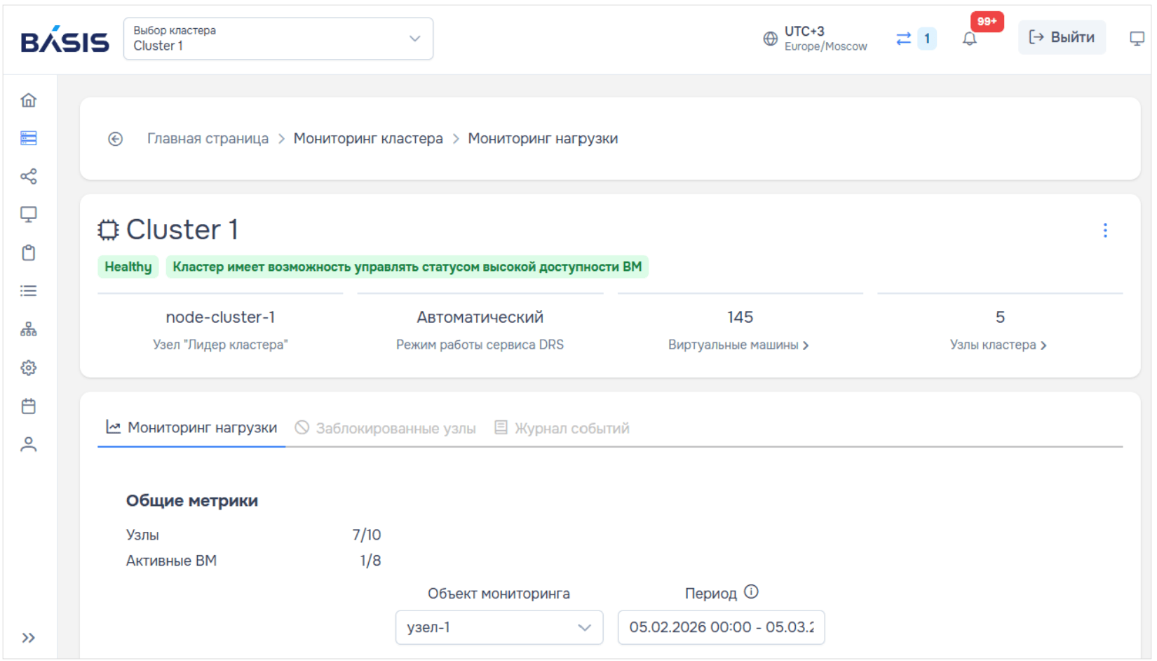Open Узлы кластера list link
This screenshot has width=1157, height=661.
click(999, 345)
